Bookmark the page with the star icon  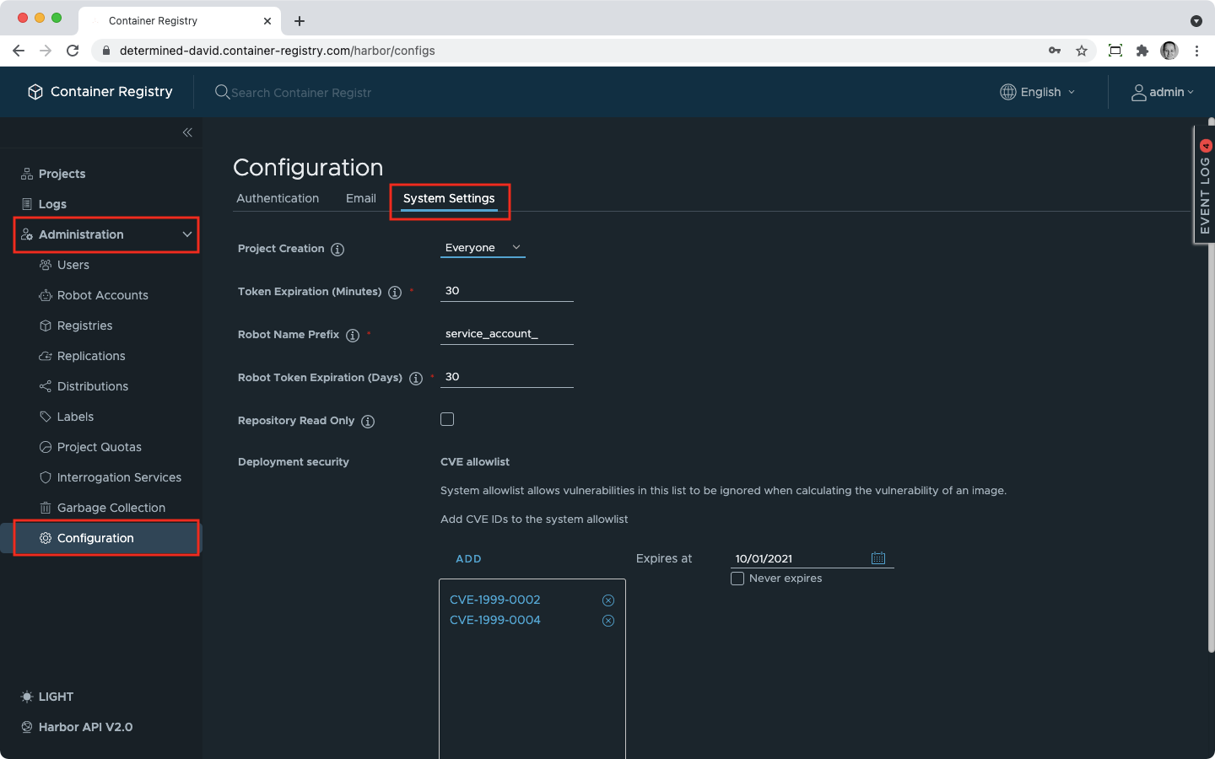coord(1082,51)
